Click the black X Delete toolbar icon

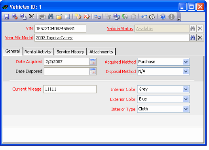coord(32,17)
